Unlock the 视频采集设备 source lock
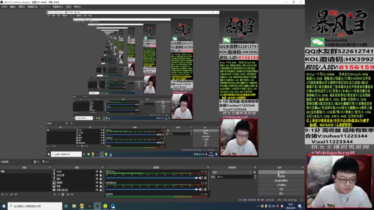 [101, 190]
